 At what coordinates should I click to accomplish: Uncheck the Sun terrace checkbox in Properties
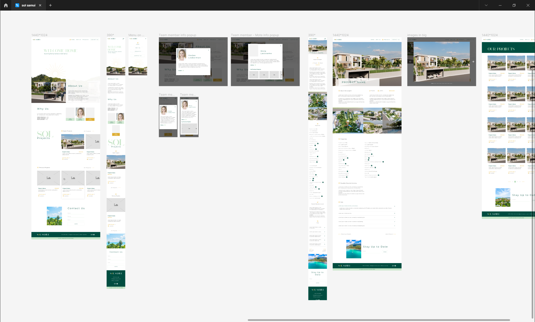coord(372,154)
